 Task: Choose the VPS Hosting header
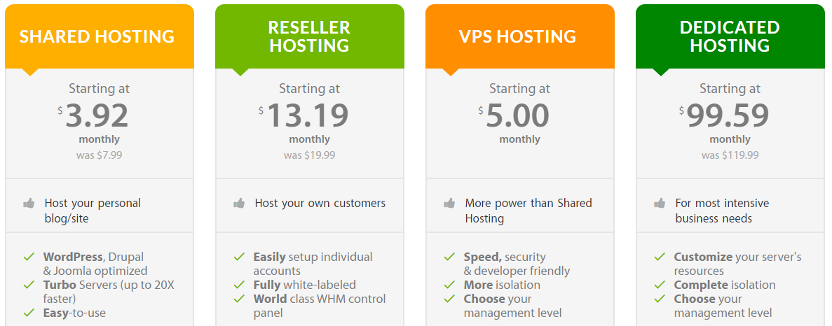coord(517,36)
